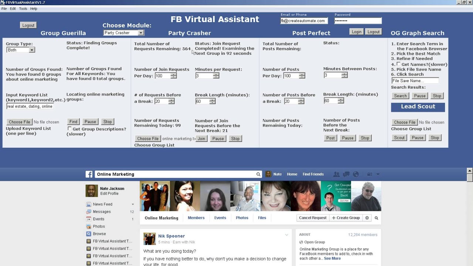Click the Messages sidebar icon
Image resolution: width=473 pixels, height=266 pixels.
pos(89,212)
